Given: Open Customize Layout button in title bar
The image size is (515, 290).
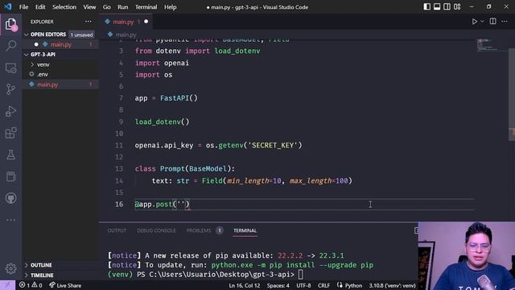Looking at the screenshot, I should tap(457, 7).
